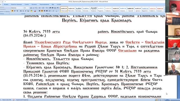This screenshot has height=101, width=180.
Task: Click multilevel list icon
Action: (47, 8)
